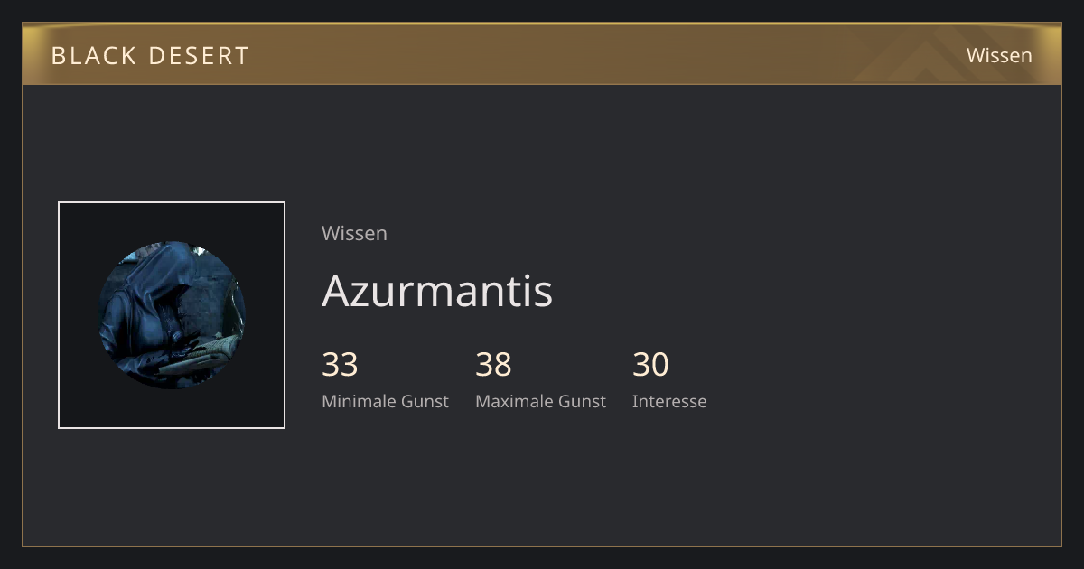Select the value 33 for minimum favor
The image size is (1084, 569).
(x=340, y=364)
